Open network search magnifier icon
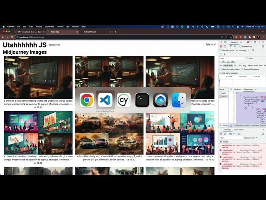This screenshot has width=266, height=200. (x=235, y=46)
